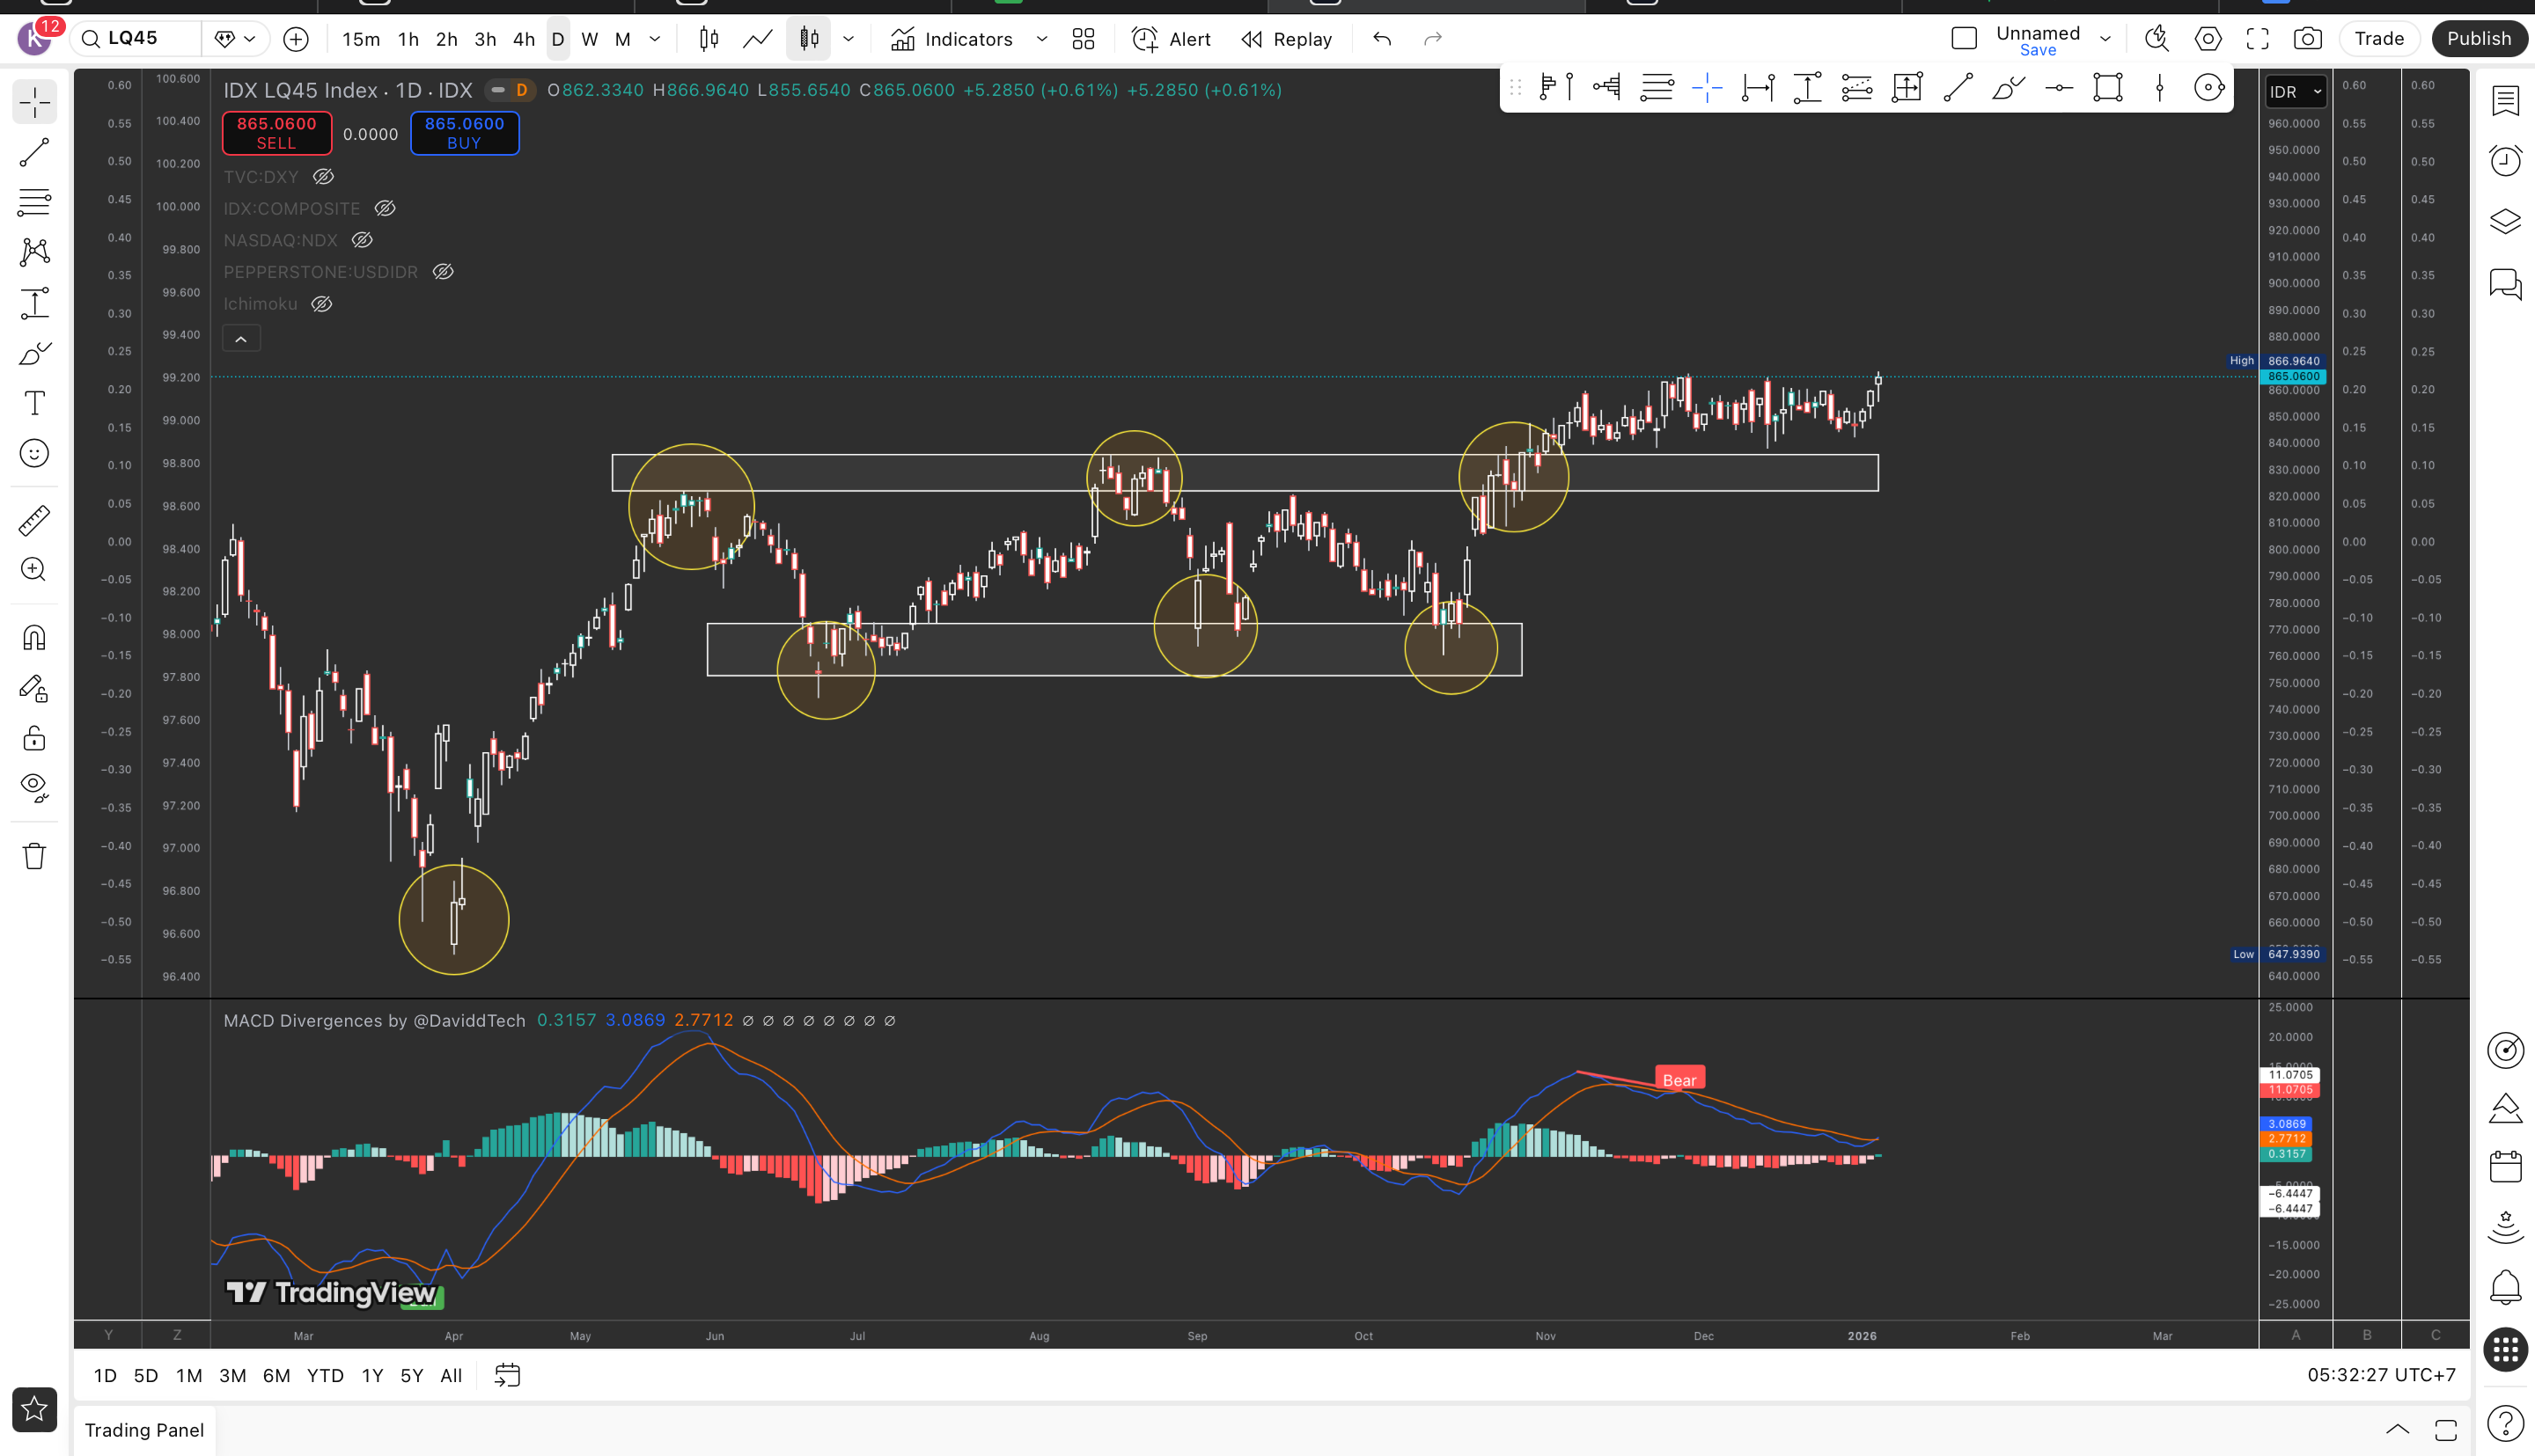The image size is (2535, 1456).
Task: Open the Go to date calendar icon
Action: [507, 1375]
